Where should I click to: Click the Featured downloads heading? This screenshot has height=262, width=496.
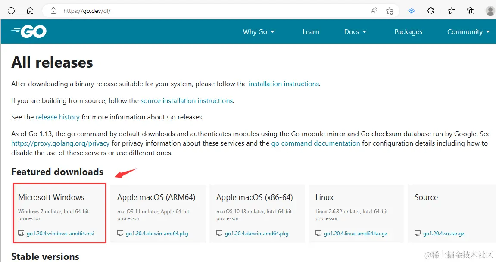coord(57,172)
